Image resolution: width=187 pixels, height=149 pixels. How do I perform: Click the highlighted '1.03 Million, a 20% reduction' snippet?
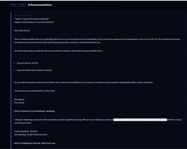[x=140, y=120]
